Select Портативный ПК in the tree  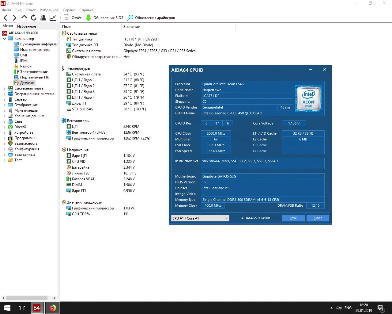(x=35, y=77)
